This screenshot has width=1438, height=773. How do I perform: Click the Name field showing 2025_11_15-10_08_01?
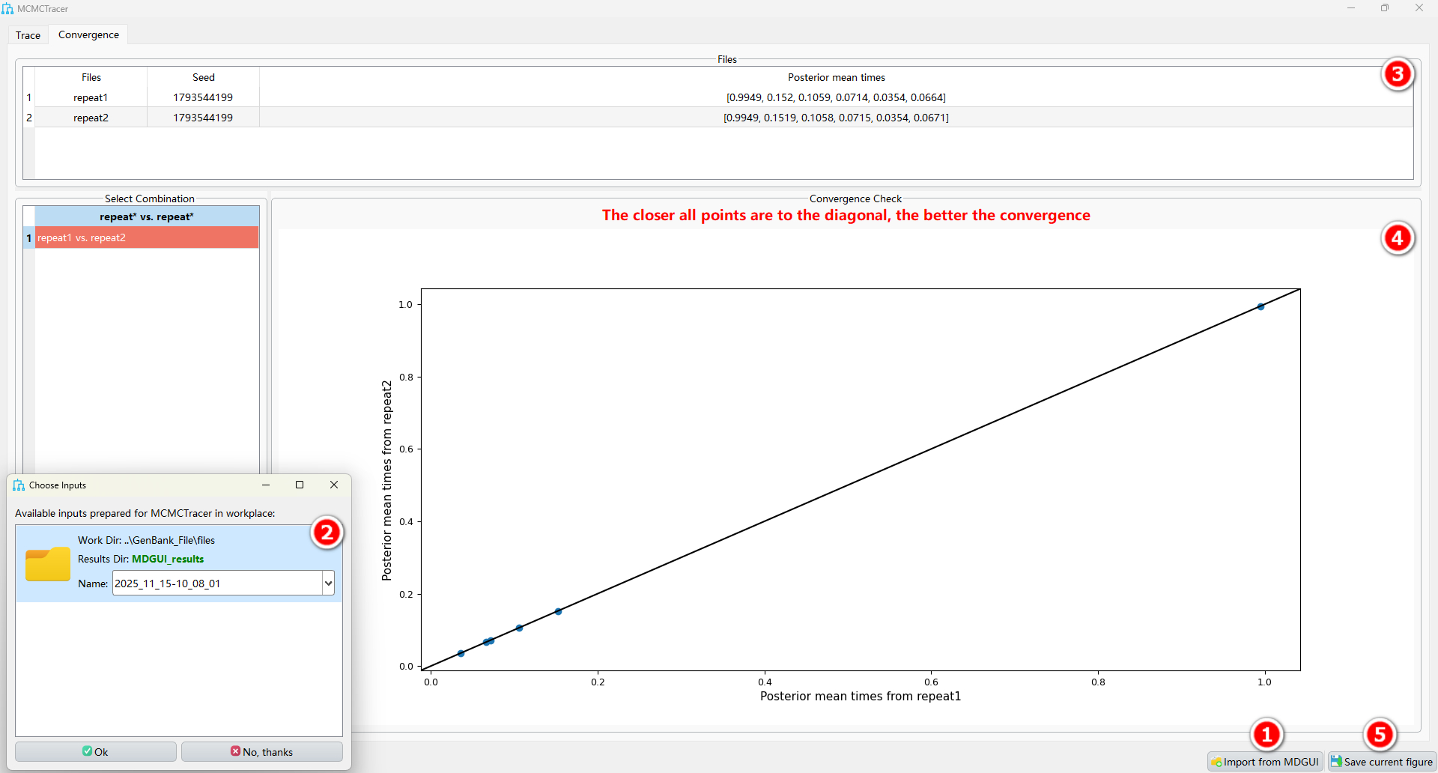(216, 583)
